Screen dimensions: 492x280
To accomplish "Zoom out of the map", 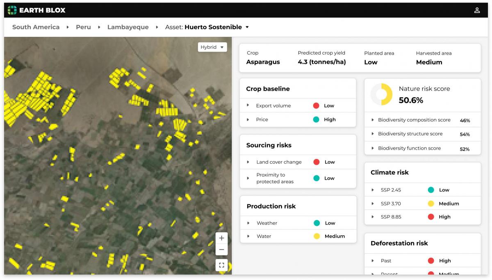I will pos(221,250).
